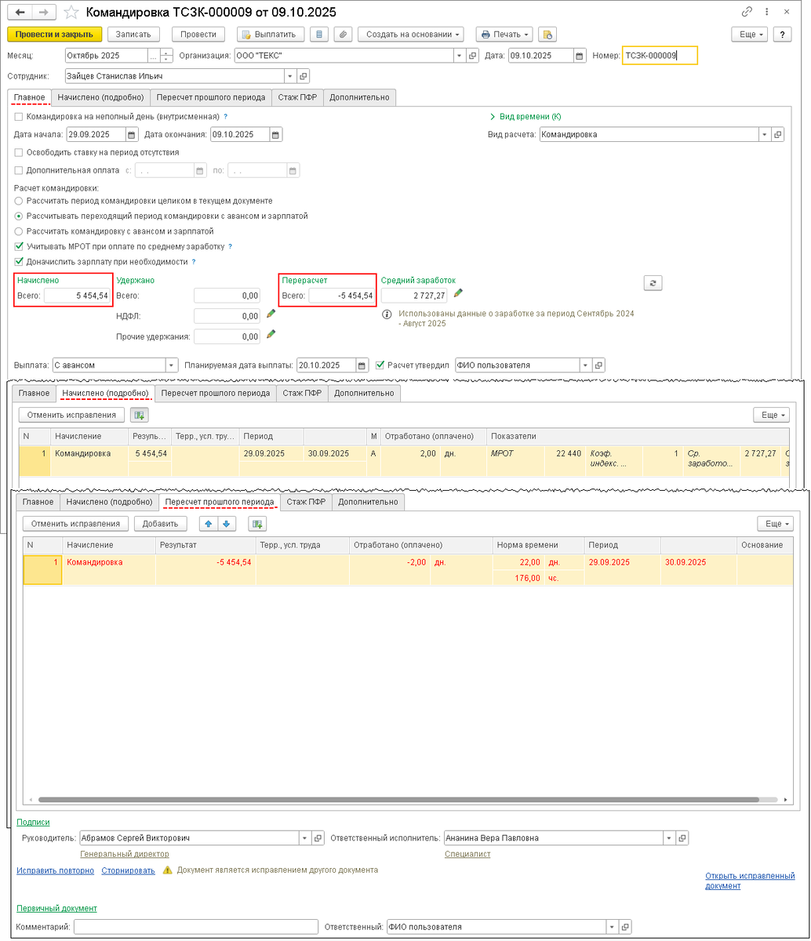
Task: Open the Дополнительно tab in the top tab row
Action: pyautogui.click(x=359, y=97)
